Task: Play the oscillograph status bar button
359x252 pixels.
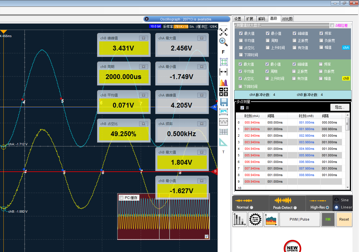Action: [147, 19]
